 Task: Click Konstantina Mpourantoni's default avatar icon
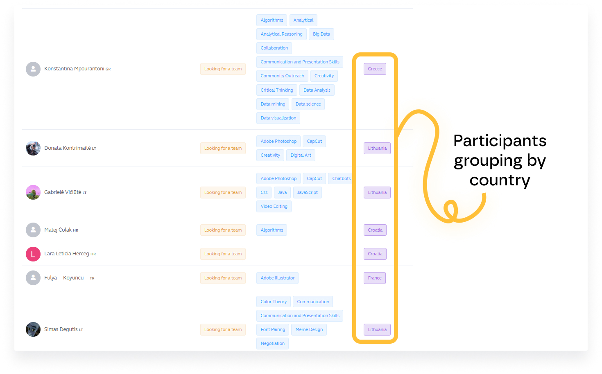33,69
